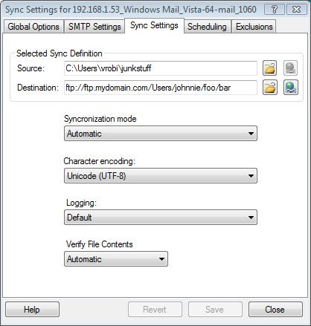Focus the Destination ftp path field
The height and width of the screenshot is (326, 311).
pos(161,88)
